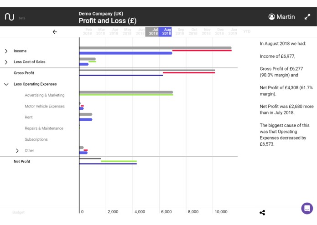The image size is (317, 225).
Task: Click the blue August Income bar
Action: click(126, 53)
